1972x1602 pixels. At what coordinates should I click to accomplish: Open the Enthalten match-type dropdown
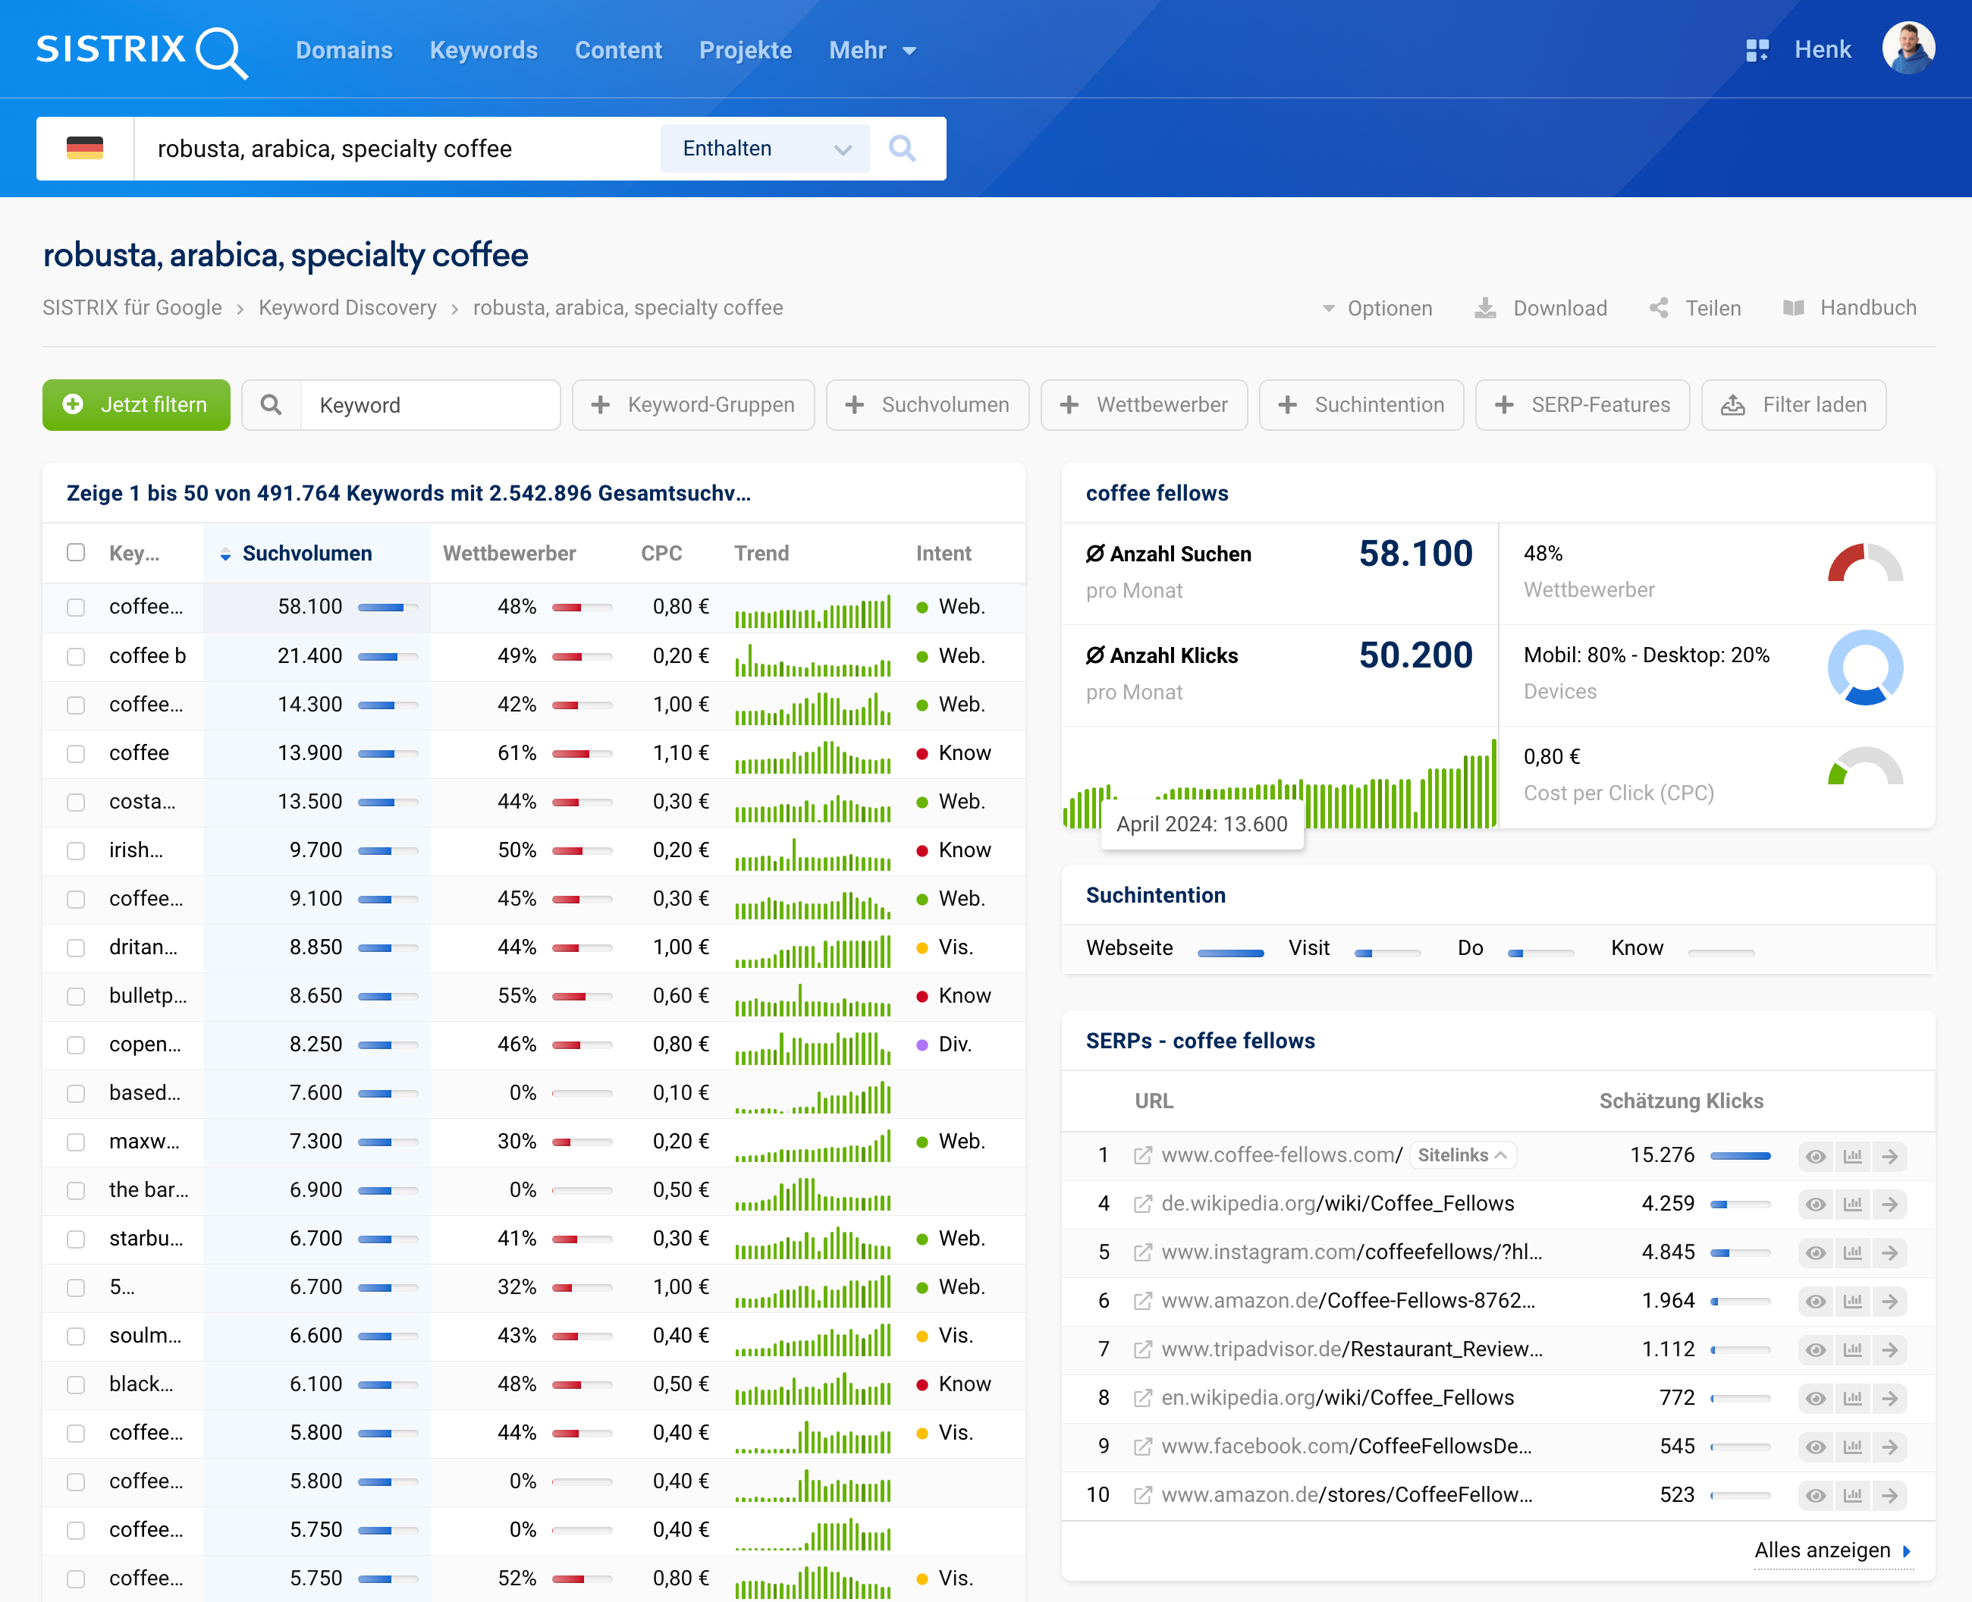tap(765, 149)
